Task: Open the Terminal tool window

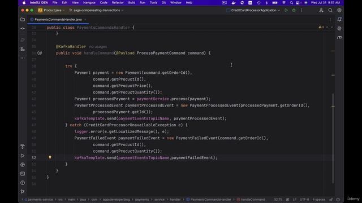Action: point(23,174)
